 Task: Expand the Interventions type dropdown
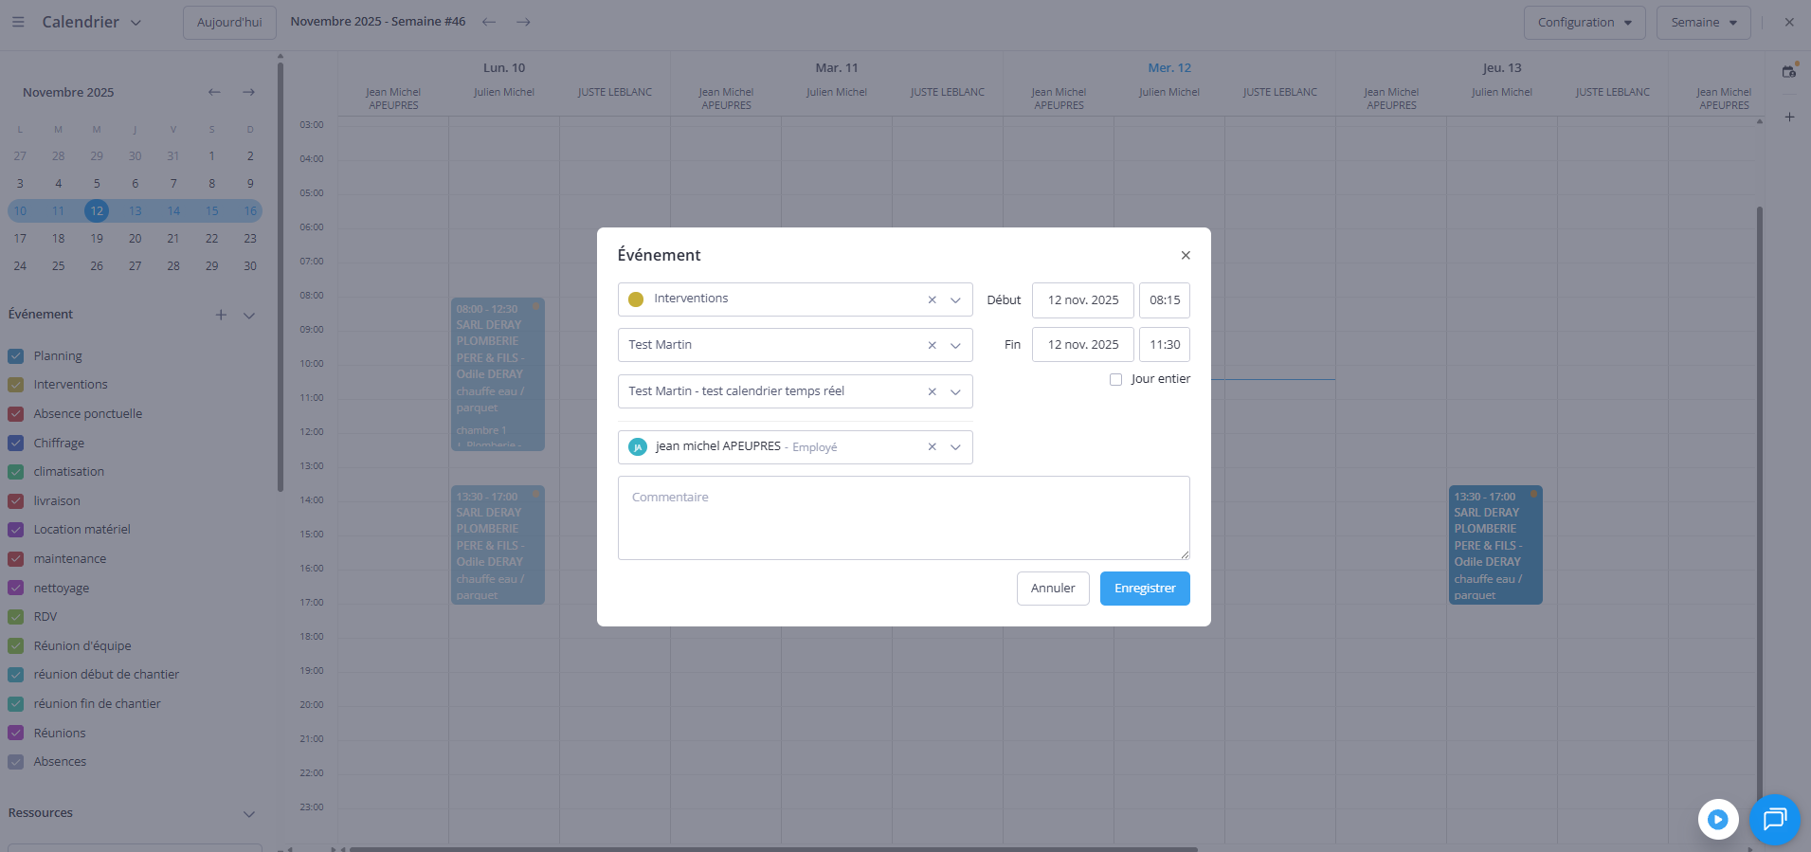(955, 300)
